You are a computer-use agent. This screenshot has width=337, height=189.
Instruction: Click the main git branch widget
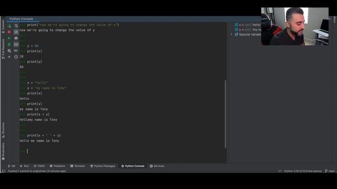(x=330, y=171)
